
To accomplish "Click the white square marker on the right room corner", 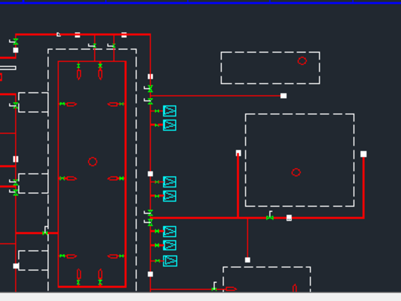I will 364,153.
